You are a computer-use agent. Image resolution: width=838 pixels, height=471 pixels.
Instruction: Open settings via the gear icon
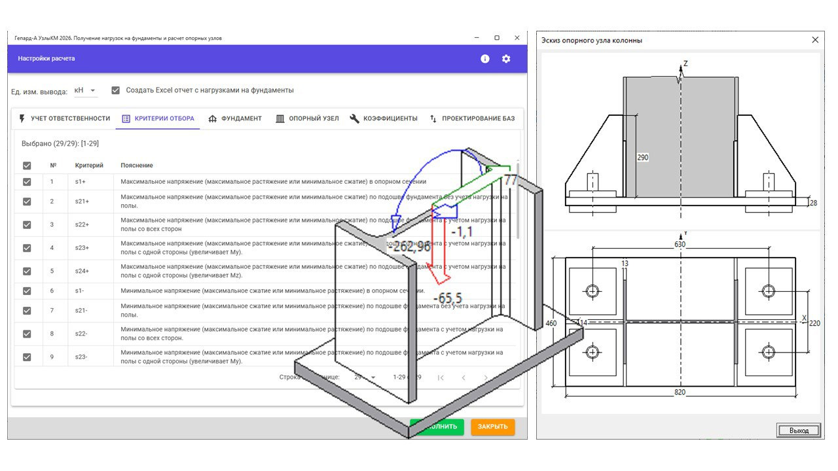tap(506, 59)
